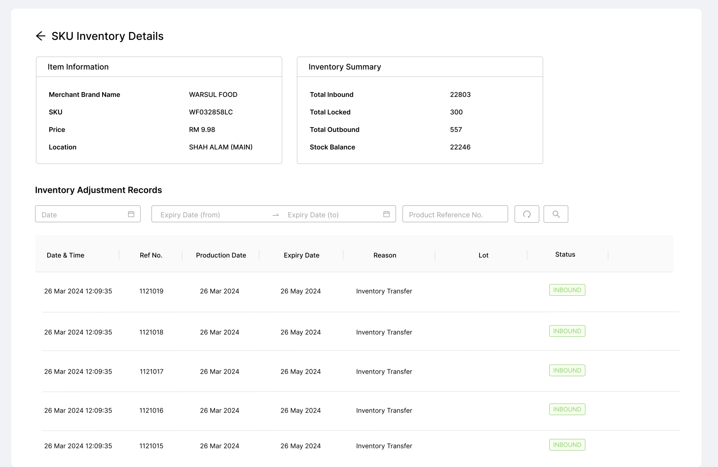This screenshot has height=467, width=718.
Task: Click the reset refresh icon button
Action: (x=527, y=214)
